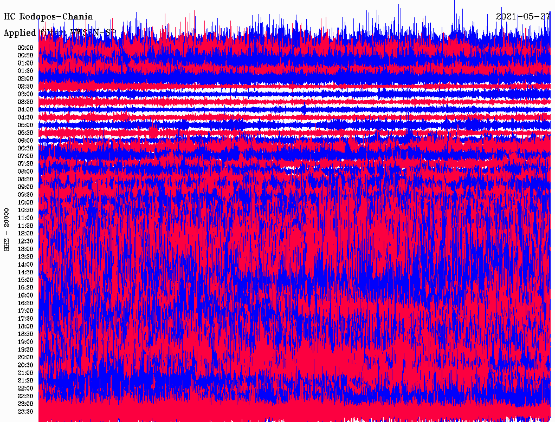Viewport: 555px width, 422px height.
Task: Click the 00:00 time label
Action: point(25,48)
